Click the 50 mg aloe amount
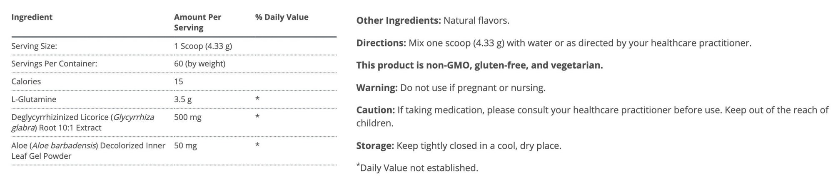833x182 pixels. tap(185, 145)
